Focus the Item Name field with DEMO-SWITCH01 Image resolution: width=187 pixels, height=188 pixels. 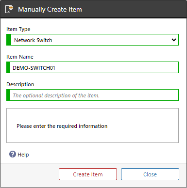tap(92, 67)
